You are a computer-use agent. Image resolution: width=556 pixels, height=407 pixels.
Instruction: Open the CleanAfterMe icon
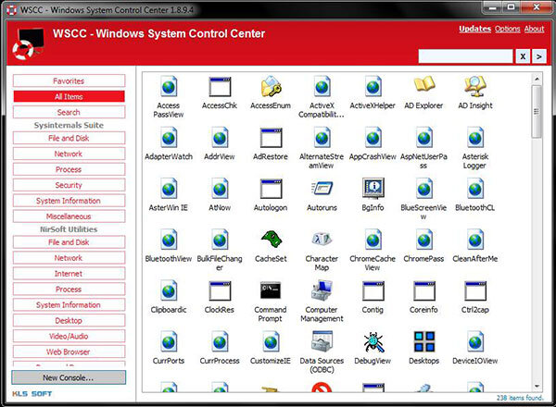coord(475,240)
